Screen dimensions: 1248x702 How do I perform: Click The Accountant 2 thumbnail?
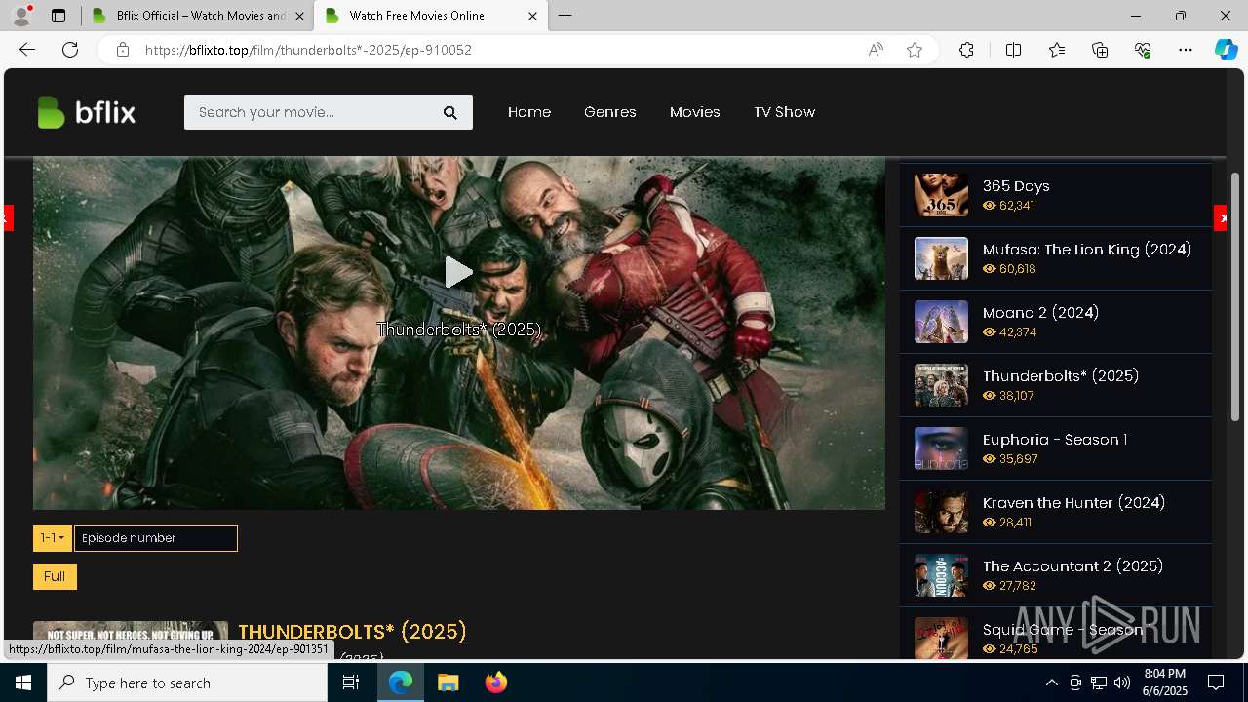(941, 575)
